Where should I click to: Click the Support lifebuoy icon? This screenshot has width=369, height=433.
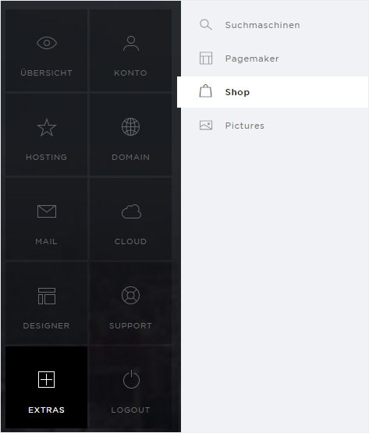pyautogui.click(x=130, y=295)
